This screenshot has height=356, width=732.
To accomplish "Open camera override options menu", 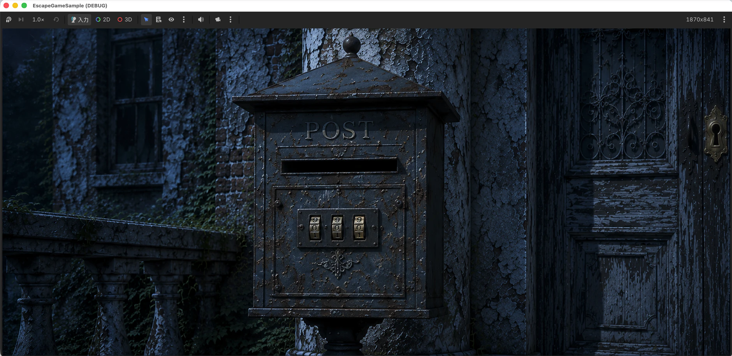I will click(231, 19).
